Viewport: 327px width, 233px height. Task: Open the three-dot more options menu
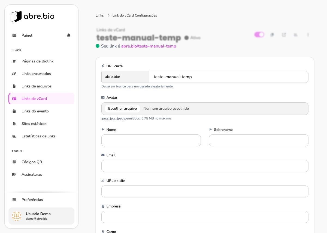click(x=308, y=35)
